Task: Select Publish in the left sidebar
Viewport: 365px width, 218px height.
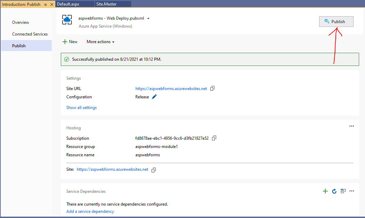Action: click(x=26, y=46)
